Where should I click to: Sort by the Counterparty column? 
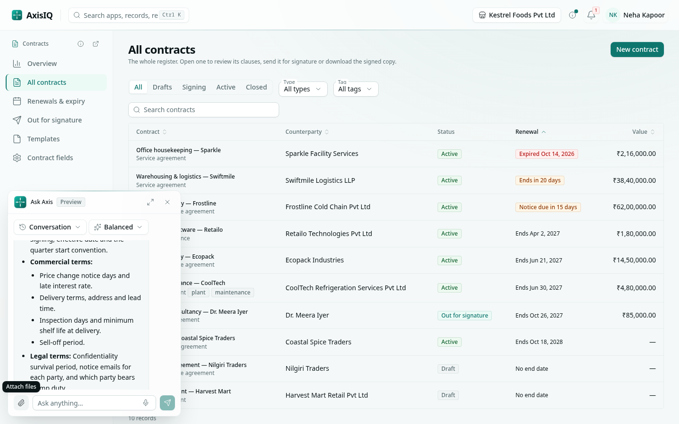click(307, 132)
